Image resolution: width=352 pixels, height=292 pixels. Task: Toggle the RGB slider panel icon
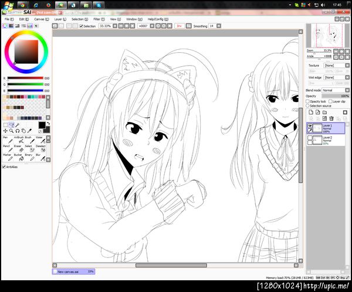tap(11, 26)
